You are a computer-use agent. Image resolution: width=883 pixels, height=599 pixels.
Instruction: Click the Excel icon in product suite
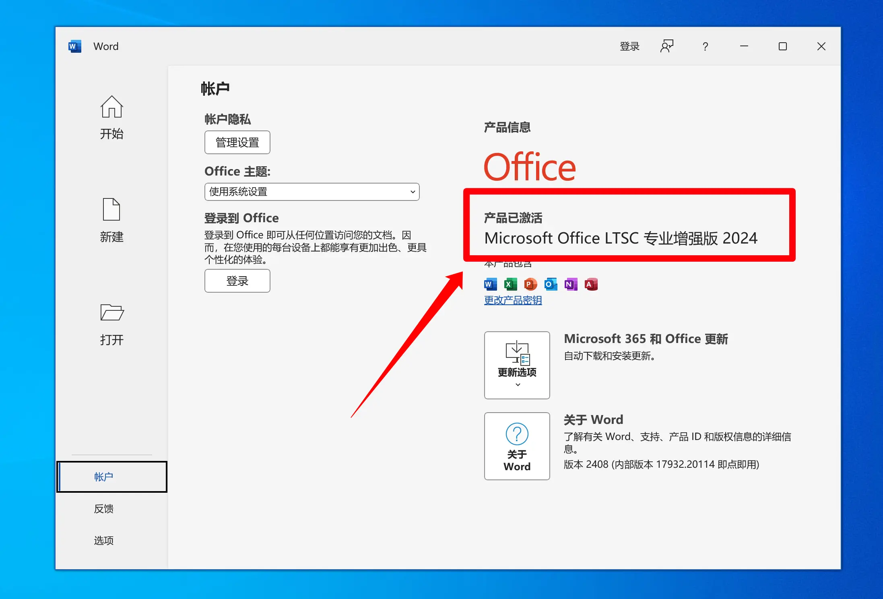pos(510,283)
